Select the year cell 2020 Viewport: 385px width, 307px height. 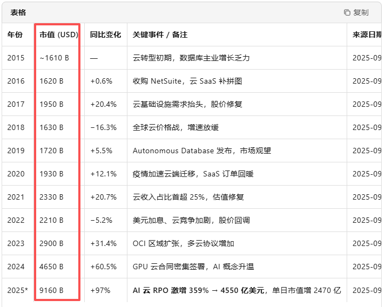[16, 174]
